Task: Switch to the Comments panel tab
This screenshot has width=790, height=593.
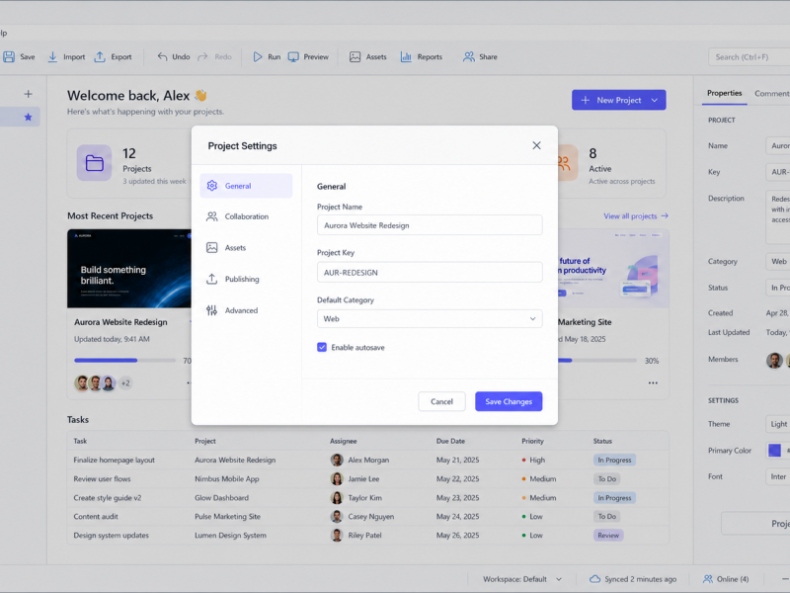Action: click(772, 93)
